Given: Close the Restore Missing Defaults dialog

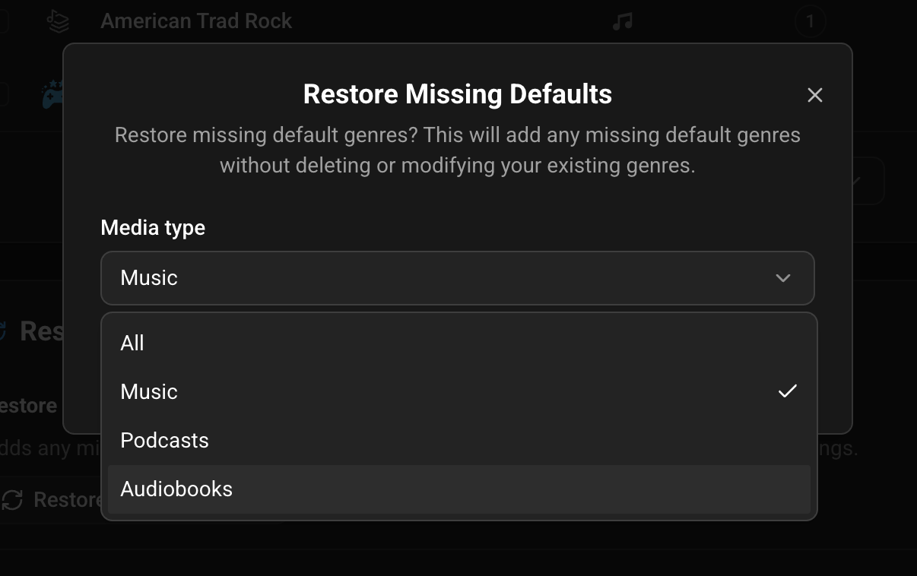Looking at the screenshot, I should [x=814, y=95].
